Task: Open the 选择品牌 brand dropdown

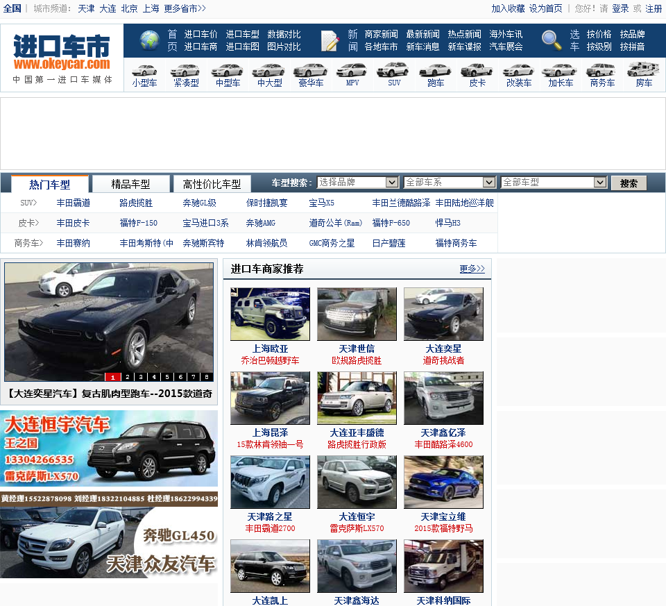Action: click(x=358, y=183)
